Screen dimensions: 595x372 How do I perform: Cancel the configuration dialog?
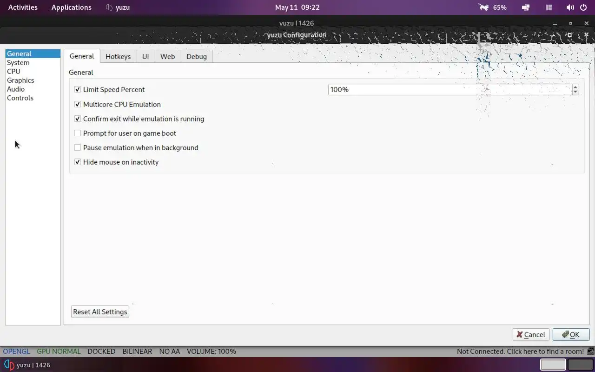(x=531, y=334)
